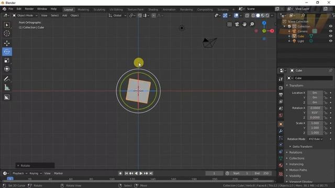Toggle snapping magnet

pos(140,16)
